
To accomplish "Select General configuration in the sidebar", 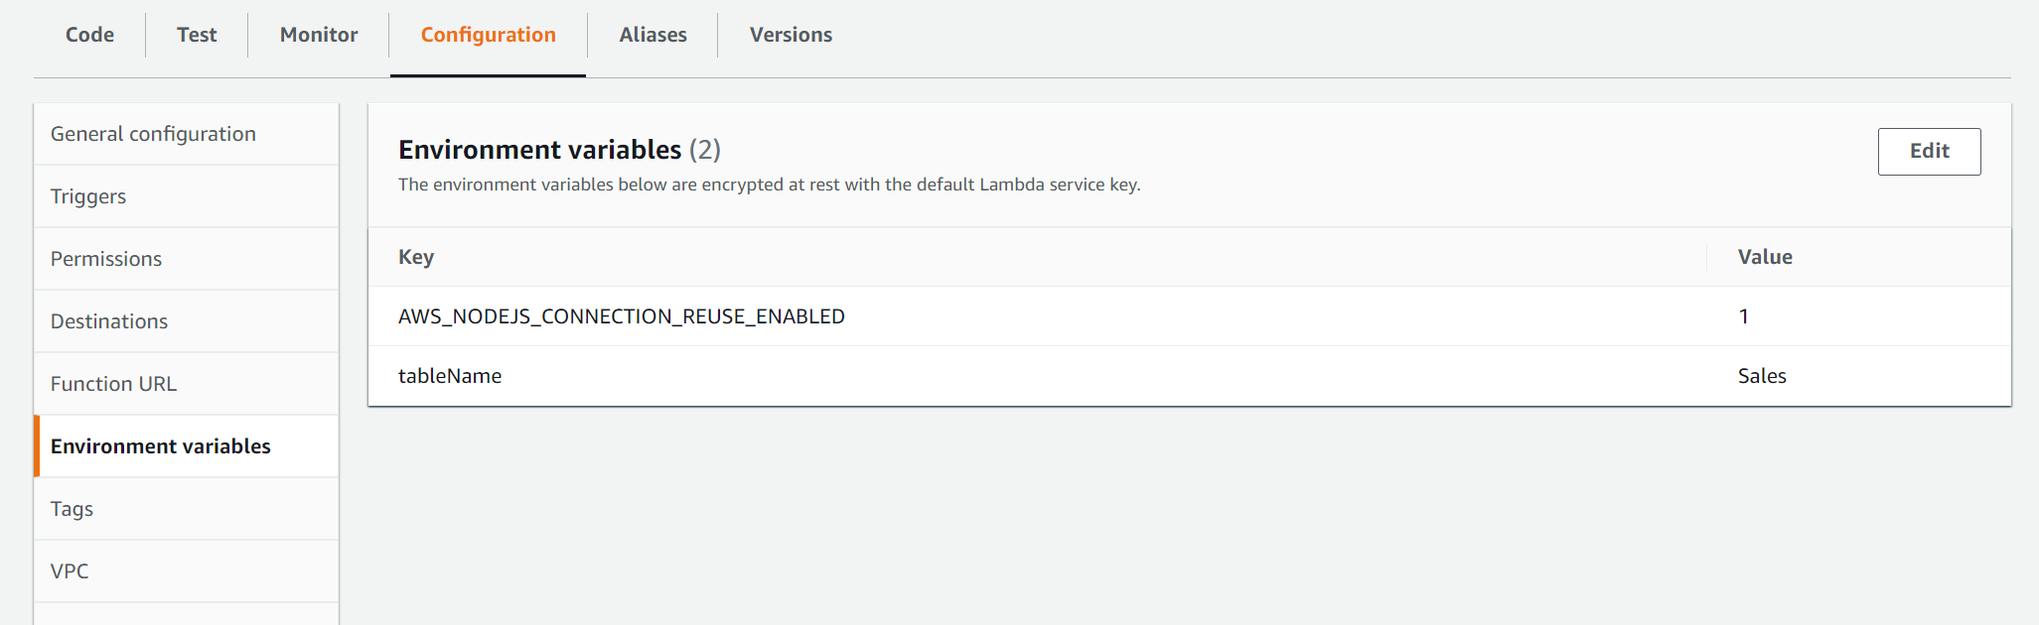I will pyautogui.click(x=152, y=133).
